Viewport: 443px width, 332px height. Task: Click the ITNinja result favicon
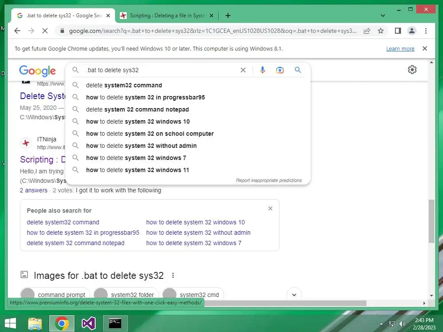pyautogui.click(x=26, y=143)
